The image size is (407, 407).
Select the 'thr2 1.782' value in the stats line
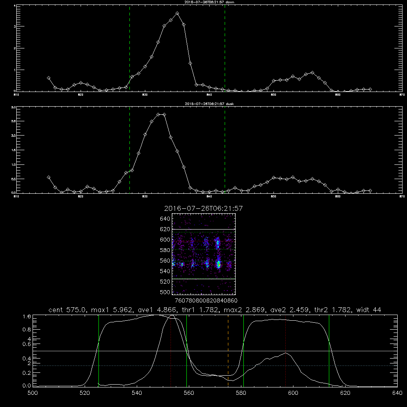[x=333, y=310]
